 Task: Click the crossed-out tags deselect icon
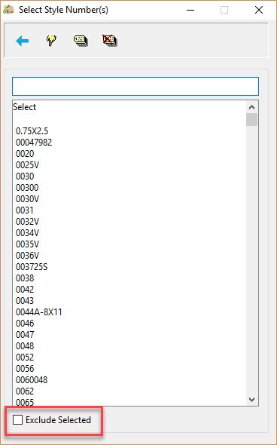click(x=110, y=41)
